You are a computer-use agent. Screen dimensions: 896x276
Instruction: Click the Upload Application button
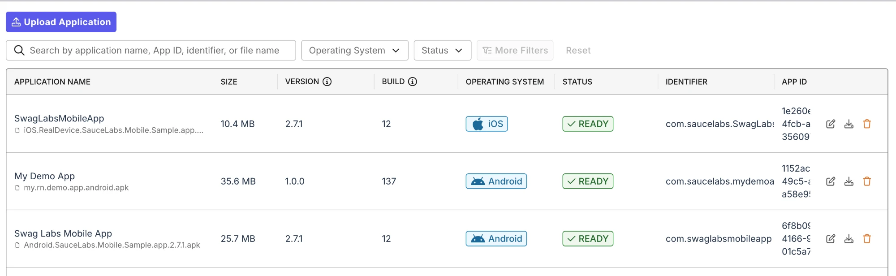pos(61,22)
